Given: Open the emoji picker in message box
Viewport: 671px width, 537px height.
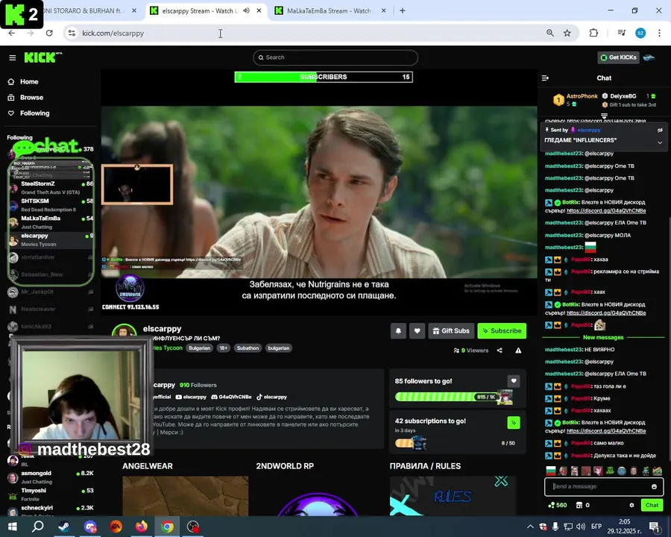Looking at the screenshot, I should 654,486.
